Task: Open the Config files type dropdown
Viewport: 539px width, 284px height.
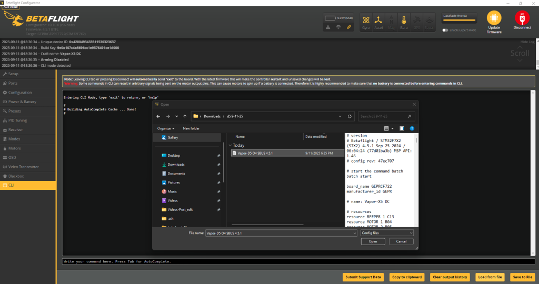Action: point(387,233)
